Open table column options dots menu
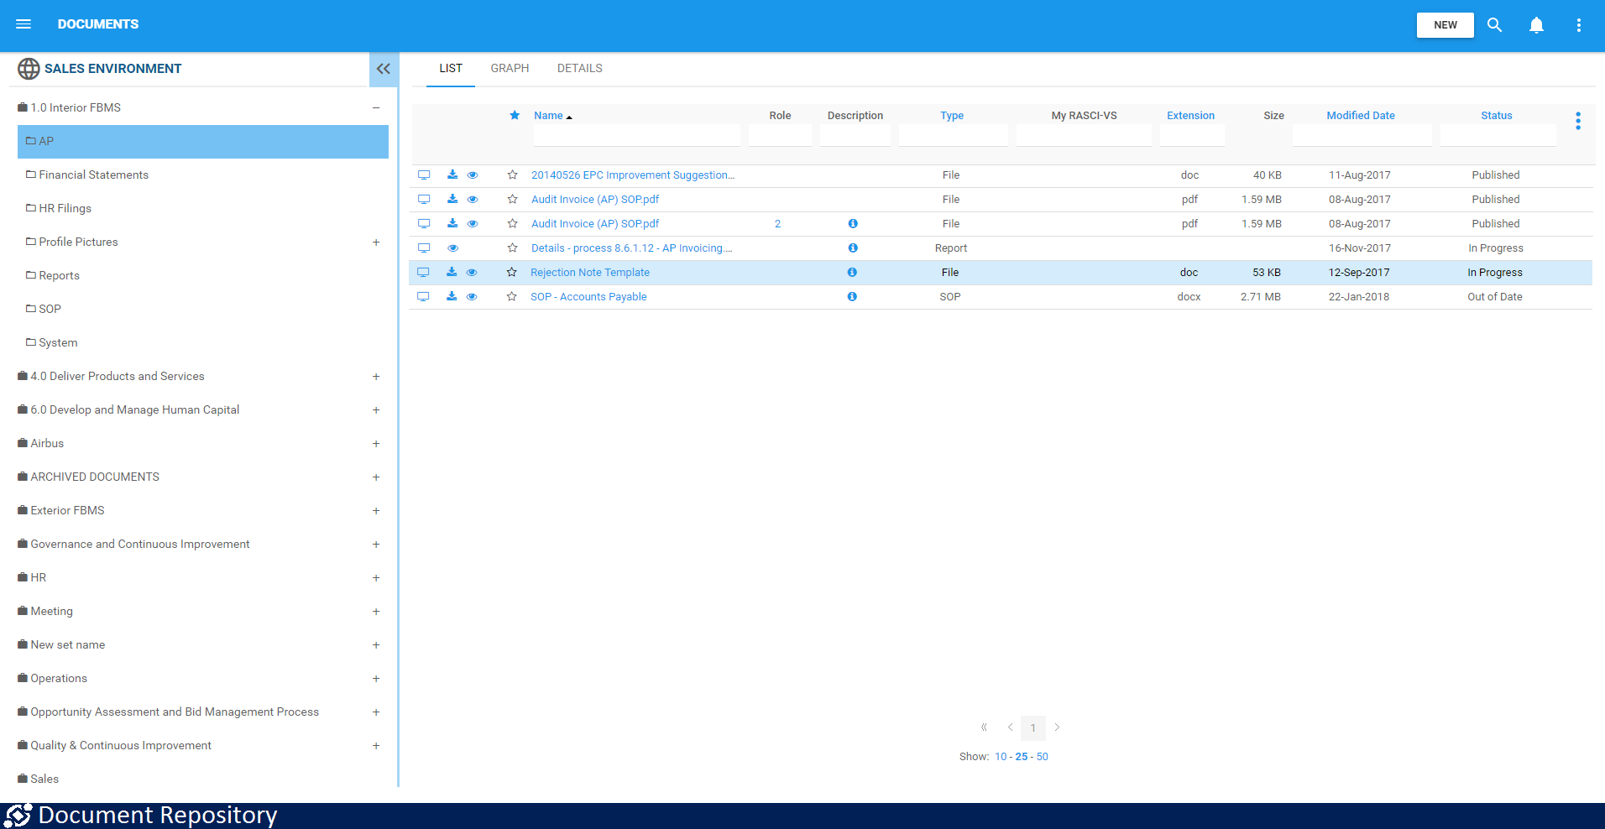The width and height of the screenshot is (1605, 829). 1578,122
